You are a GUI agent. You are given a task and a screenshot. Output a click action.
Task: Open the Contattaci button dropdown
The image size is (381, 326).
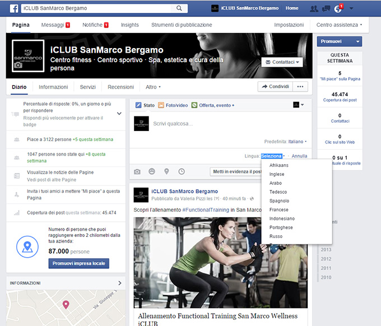pos(282,62)
